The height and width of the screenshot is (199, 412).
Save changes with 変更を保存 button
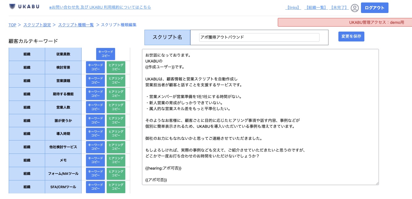click(351, 37)
